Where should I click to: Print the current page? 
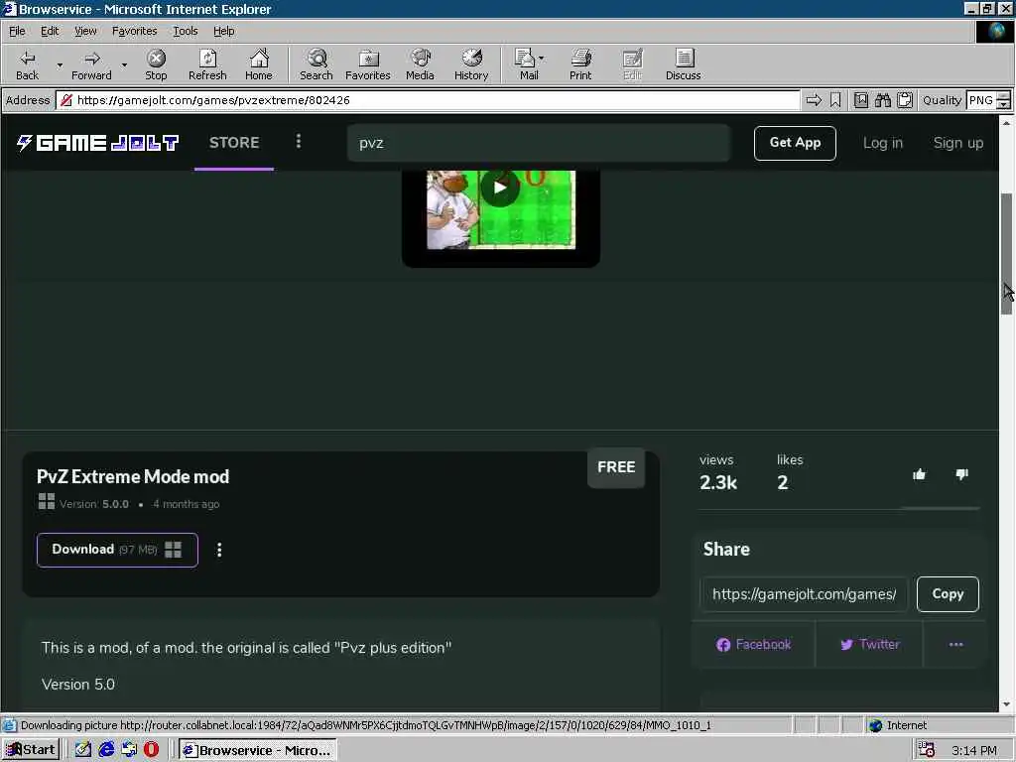pos(580,64)
